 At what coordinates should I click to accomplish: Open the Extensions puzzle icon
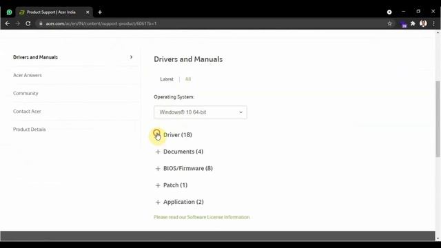(x=413, y=23)
